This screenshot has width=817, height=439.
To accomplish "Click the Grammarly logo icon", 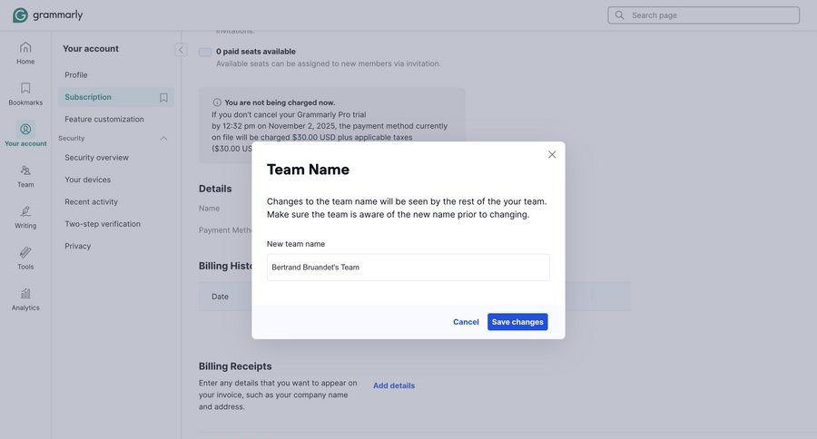I will [20, 15].
